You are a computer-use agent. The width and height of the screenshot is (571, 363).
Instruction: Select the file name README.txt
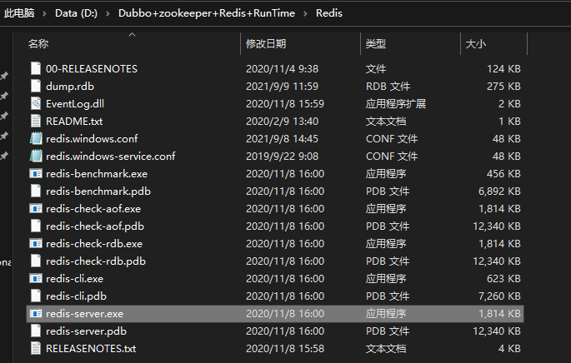(x=74, y=121)
